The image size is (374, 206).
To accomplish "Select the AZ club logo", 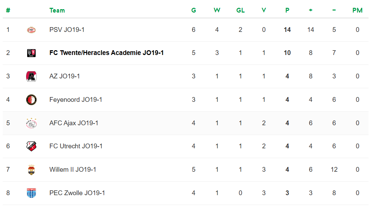I will coord(31,76).
